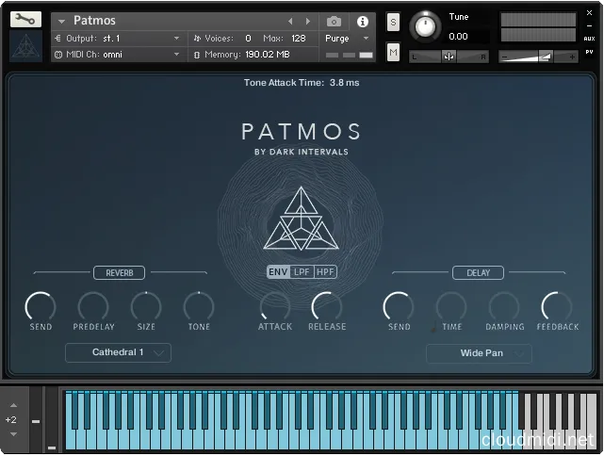Click the DELAY section label button

[x=479, y=272]
